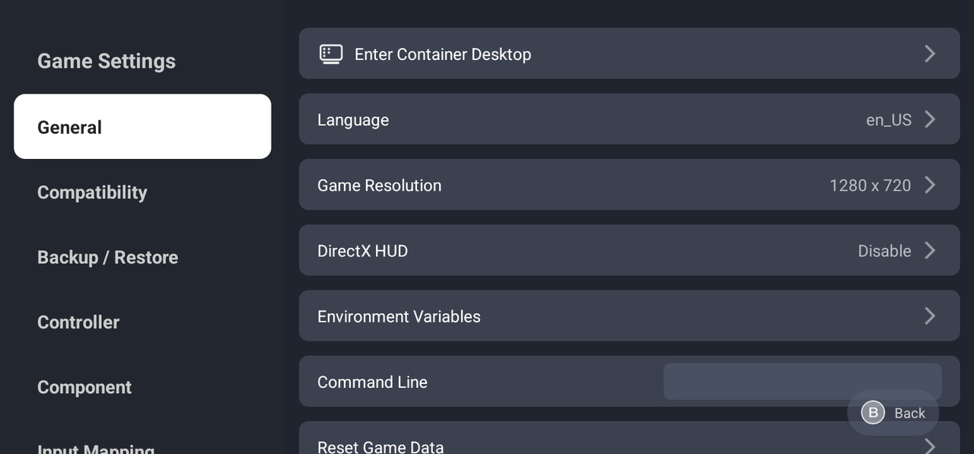974x454 pixels.
Task: Click the B controller button icon
Action: (x=873, y=413)
